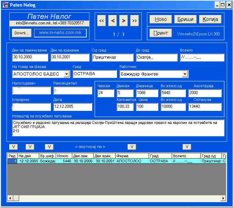The image size is (234, 208).
Task: Click the Град field showing ОСТРАВА
Action: [95, 74]
